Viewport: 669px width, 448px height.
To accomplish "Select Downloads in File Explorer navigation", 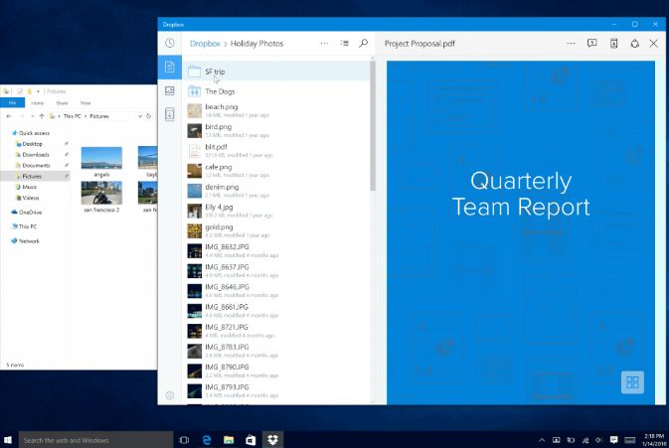I will (x=33, y=154).
